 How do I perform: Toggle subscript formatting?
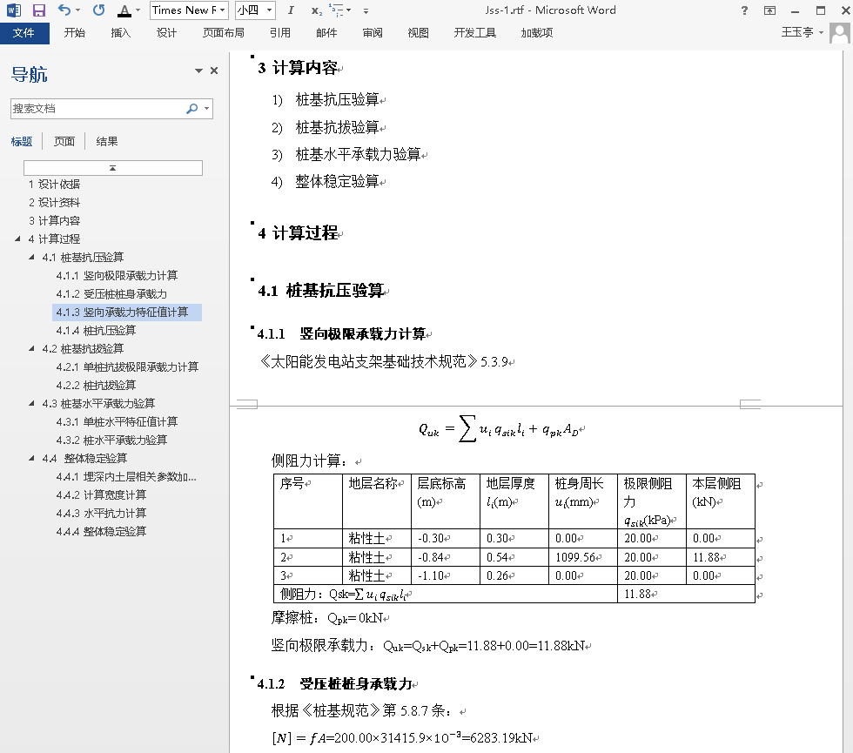click(315, 10)
